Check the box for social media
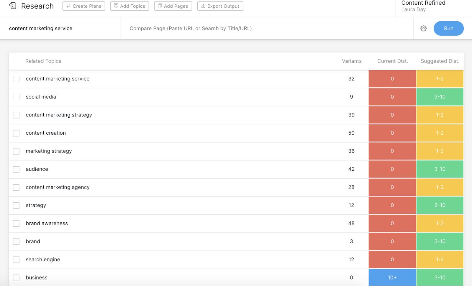This screenshot has width=472, height=286. tap(16, 97)
